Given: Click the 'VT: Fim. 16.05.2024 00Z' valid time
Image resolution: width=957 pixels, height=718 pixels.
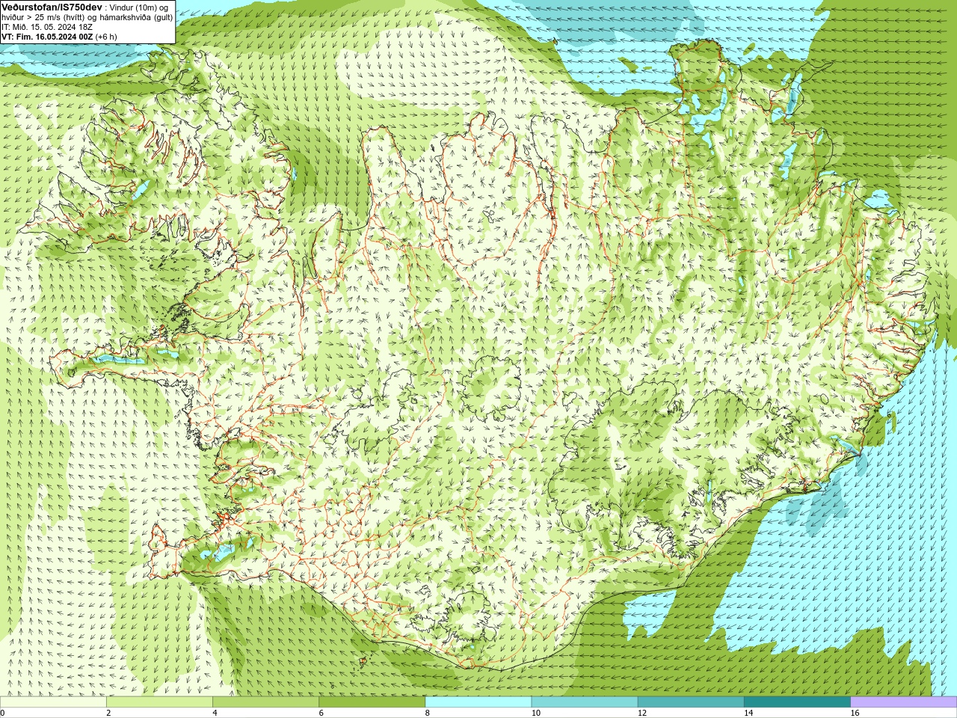Looking at the screenshot, I should click(x=47, y=36).
